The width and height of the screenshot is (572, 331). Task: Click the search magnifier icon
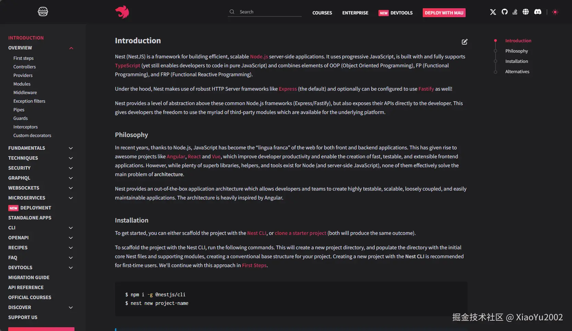tap(232, 12)
